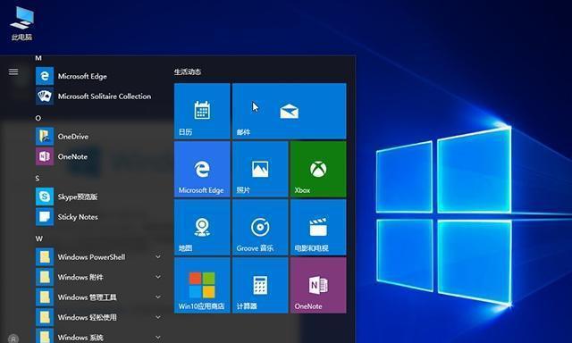Click the Windows 系统 folder icon
Screen dimensions: 572x343
click(45, 337)
